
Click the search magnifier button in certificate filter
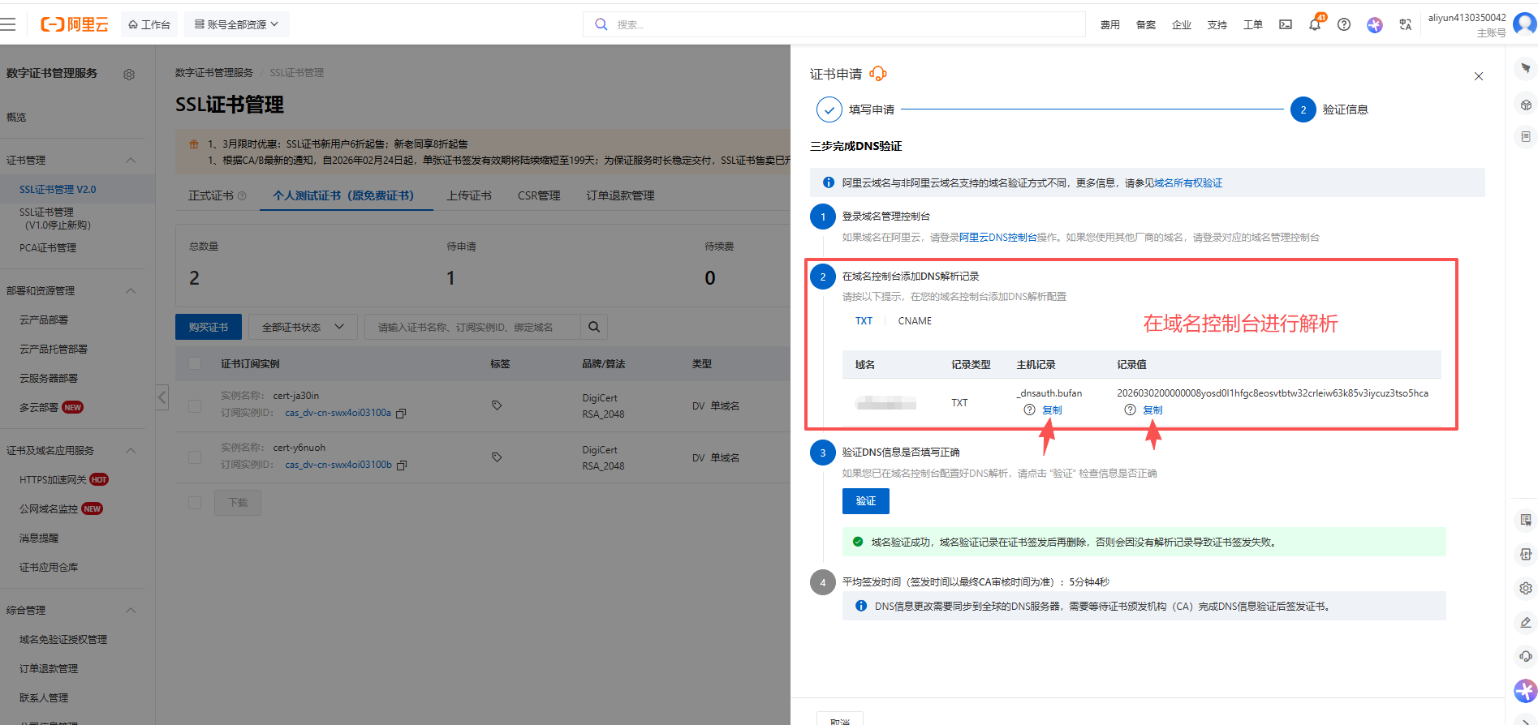tap(594, 327)
